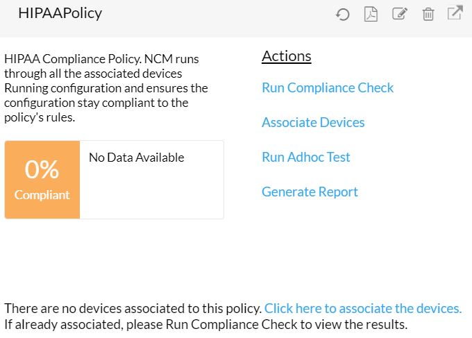Open the Associate Devices action

[x=312, y=122]
